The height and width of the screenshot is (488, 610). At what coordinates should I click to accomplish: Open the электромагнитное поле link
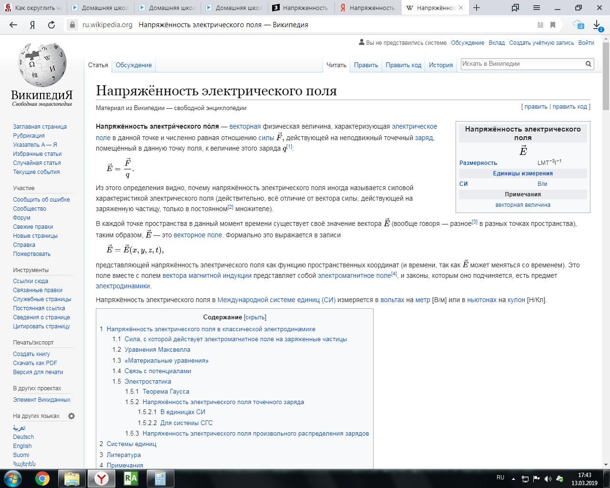[354, 275]
